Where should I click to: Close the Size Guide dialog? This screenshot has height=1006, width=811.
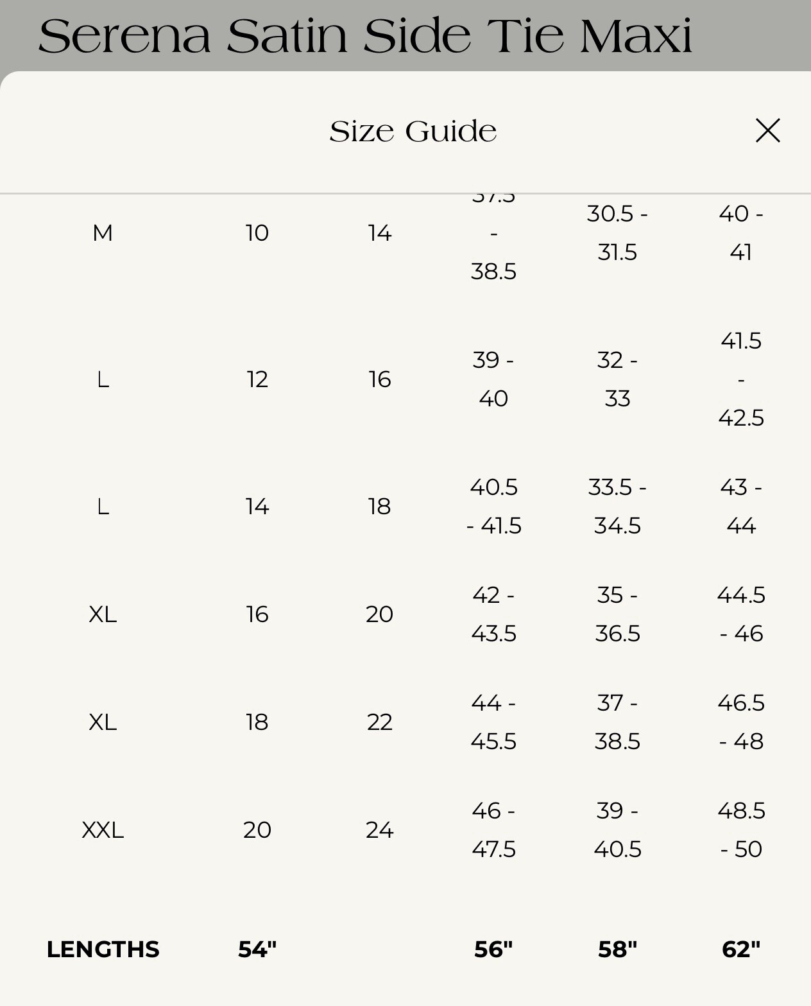(767, 130)
